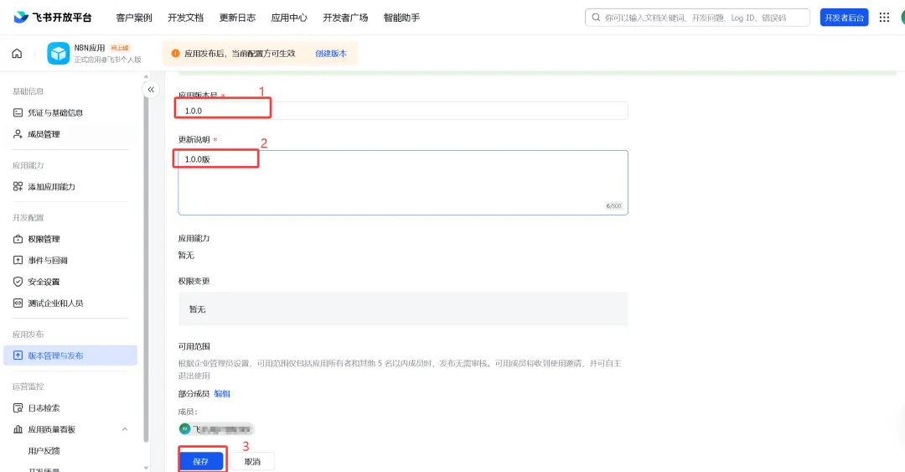Screen dimensions: 905x472
Task: Go to home via the house icon
Action: [17, 53]
